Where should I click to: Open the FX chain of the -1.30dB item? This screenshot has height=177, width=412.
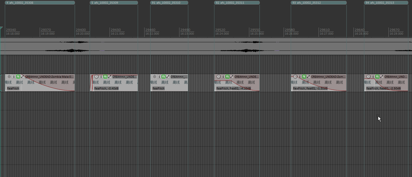(304, 77)
